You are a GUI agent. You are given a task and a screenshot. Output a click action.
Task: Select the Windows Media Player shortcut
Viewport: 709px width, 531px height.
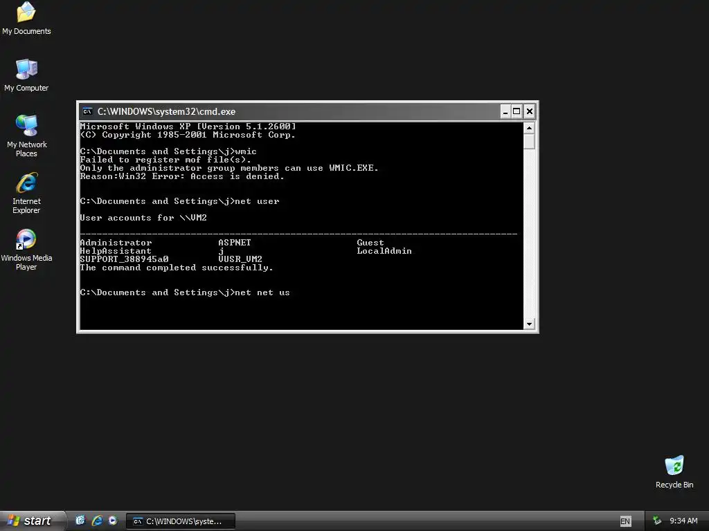point(26,250)
